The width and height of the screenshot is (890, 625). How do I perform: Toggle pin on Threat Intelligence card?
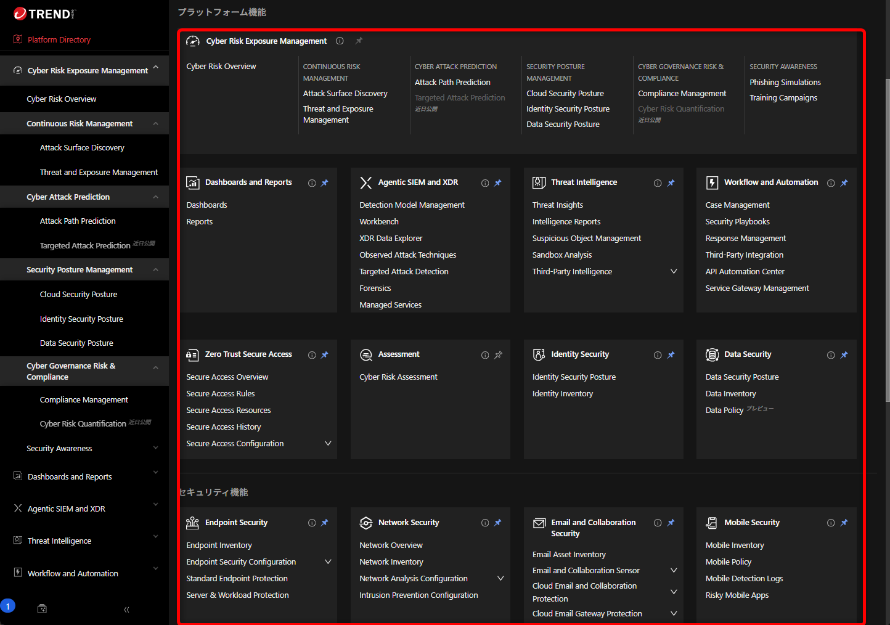[671, 183]
